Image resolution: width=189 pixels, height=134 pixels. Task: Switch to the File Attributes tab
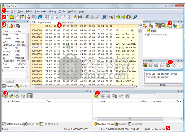(x=49, y=124)
